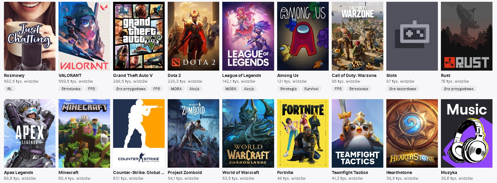Click the Survival tag under Among Us
Viewport: 497px width, 183px height.
pyautogui.click(x=312, y=89)
